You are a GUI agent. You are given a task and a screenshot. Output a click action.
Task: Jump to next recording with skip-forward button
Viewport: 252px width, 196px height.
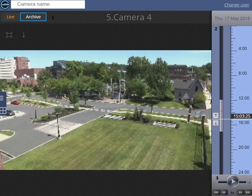(248, 192)
